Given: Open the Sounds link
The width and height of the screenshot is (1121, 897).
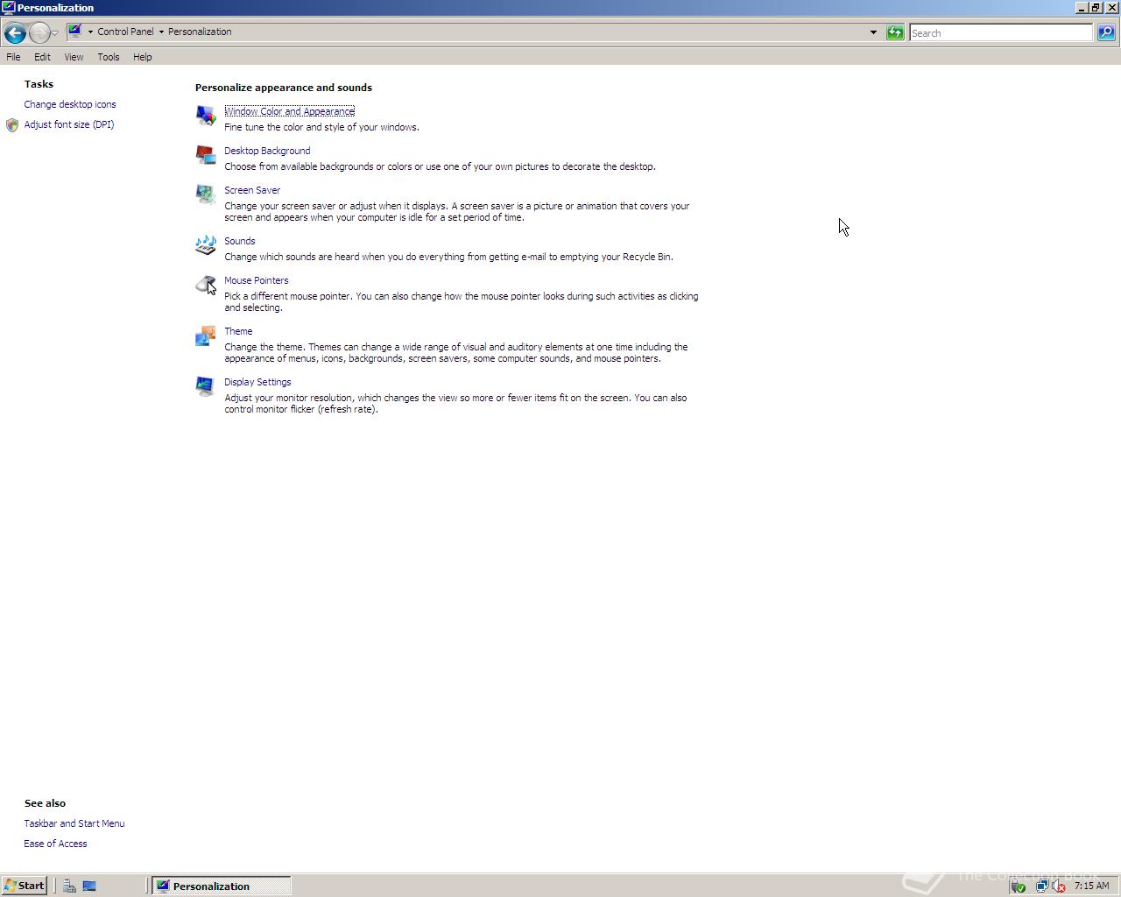Looking at the screenshot, I should pyautogui.click(x=240, y=241).
